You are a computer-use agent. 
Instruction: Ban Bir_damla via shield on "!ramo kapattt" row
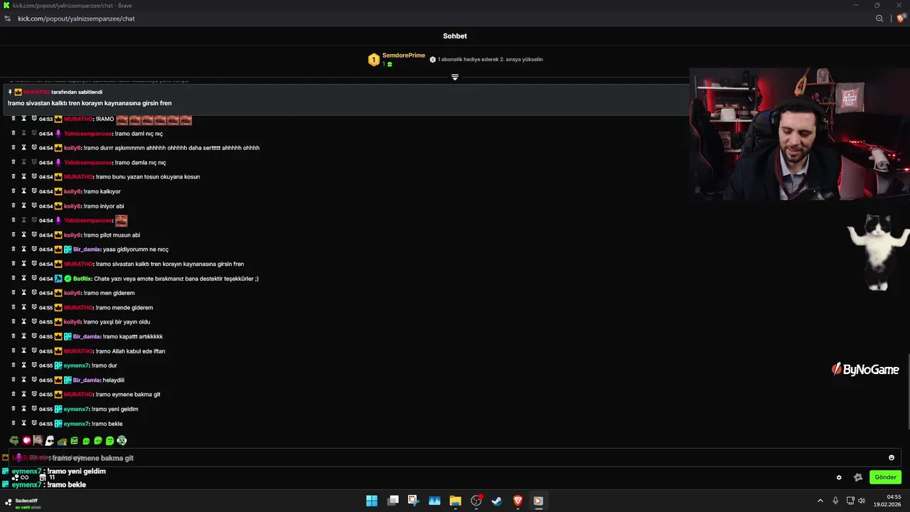coord(33,336)
